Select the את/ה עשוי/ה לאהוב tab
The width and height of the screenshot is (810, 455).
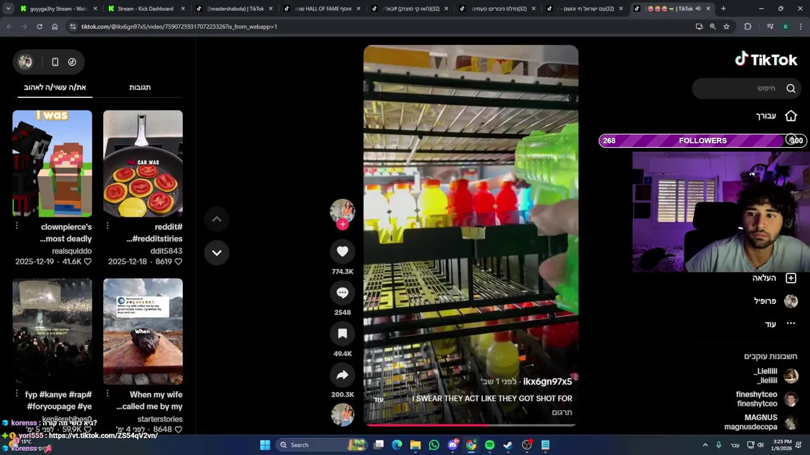55,87
